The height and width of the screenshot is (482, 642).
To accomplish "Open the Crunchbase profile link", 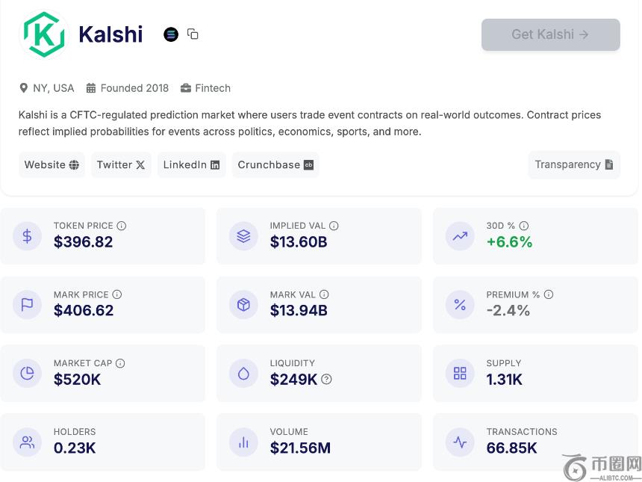I will (x=275, y=165).
